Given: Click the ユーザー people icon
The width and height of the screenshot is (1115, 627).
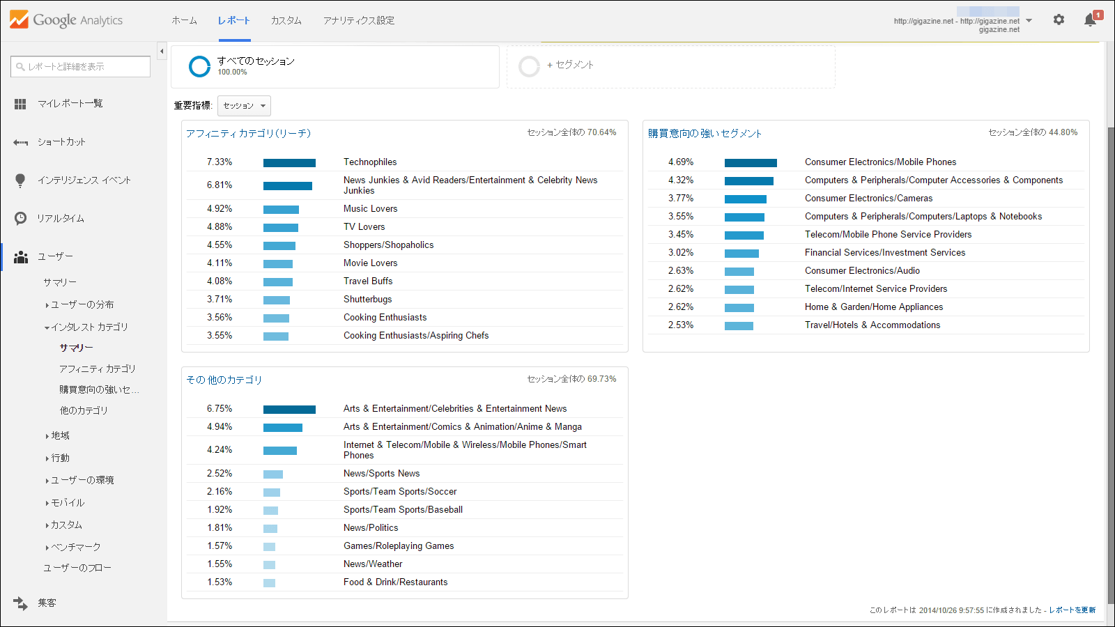Looking at the screenshot, I should tap(21, 257).
